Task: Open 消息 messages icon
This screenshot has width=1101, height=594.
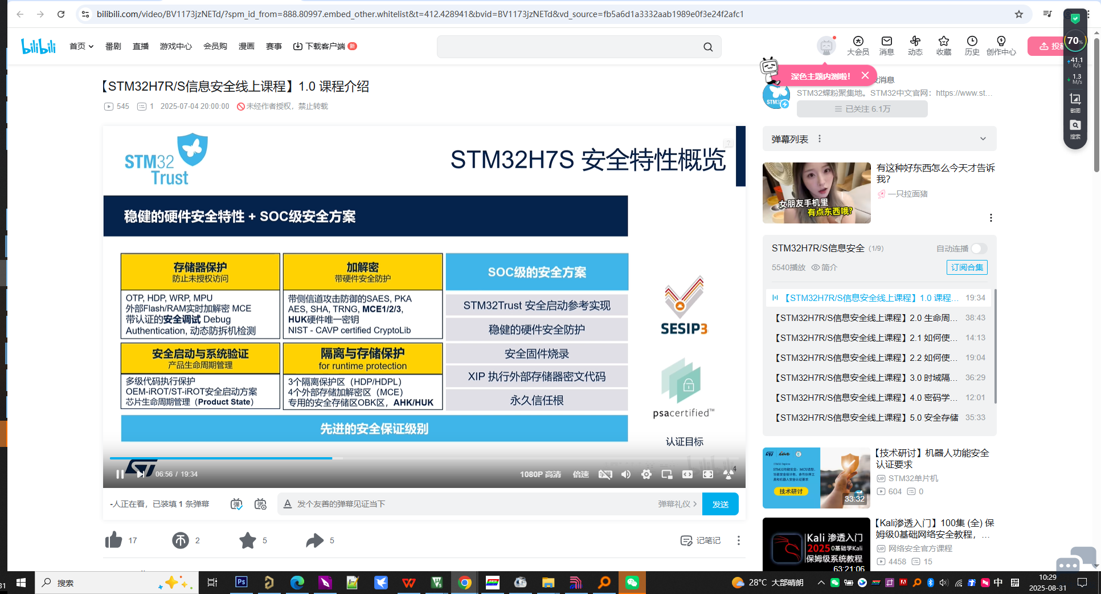Action: 887,46
